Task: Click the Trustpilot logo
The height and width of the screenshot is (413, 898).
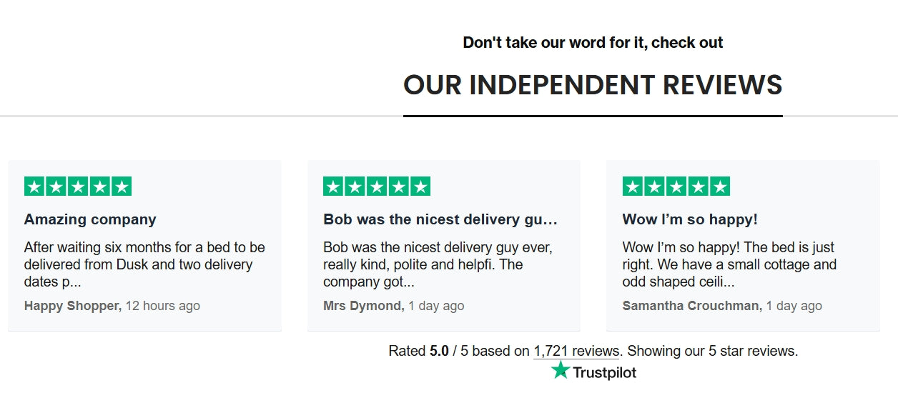Action: [x=593, y=372]
